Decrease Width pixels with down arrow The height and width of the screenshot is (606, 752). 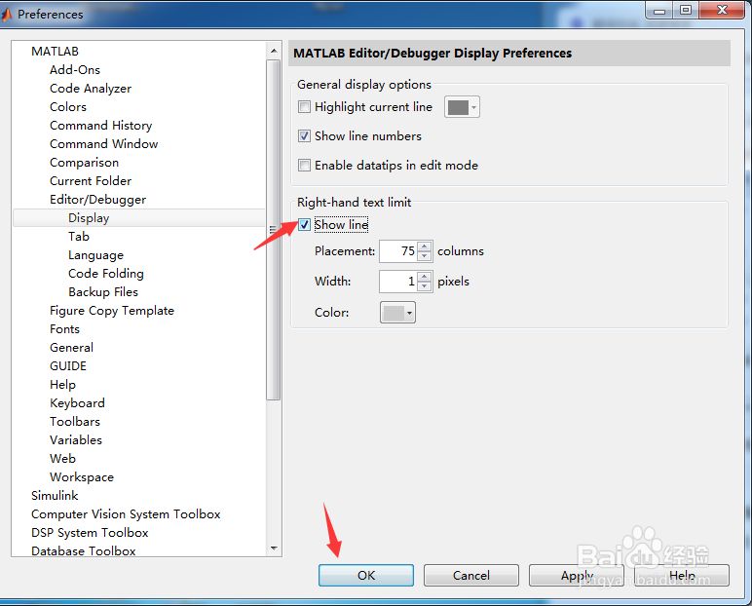[425, 286]
